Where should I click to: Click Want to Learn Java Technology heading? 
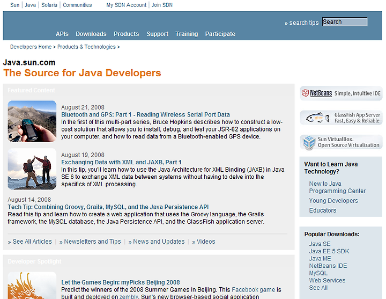[331, 167]
